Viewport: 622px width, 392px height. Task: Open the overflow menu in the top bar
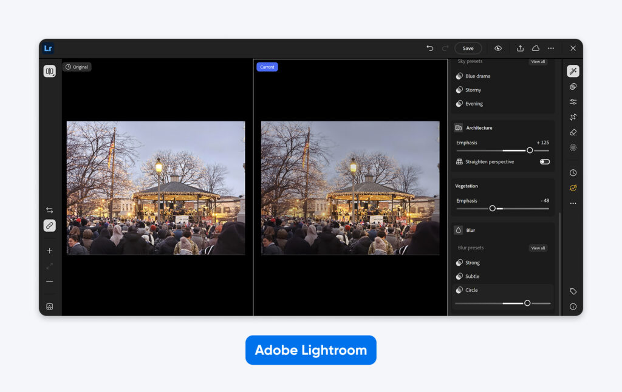(x=551, y=48)
